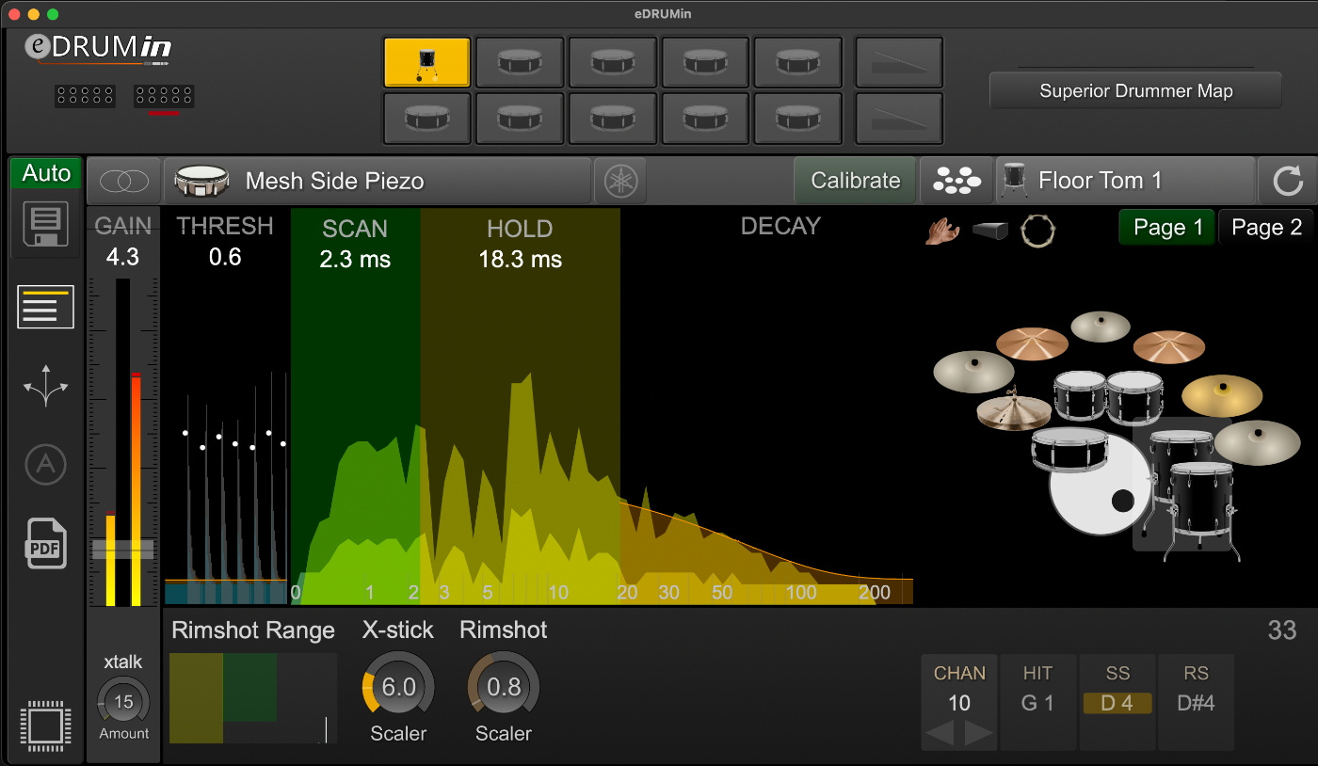This screenshot has width=1318, height=766.
Task: Open the Superior Drummer Map selector
Action: click(x=1135, y=91)
